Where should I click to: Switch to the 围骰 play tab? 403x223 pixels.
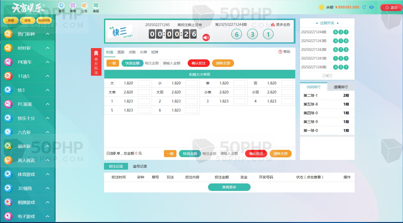[x=121, y=52]
